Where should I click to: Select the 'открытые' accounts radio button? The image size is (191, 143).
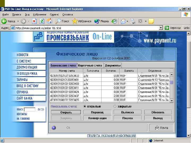[x=85, y=106]
